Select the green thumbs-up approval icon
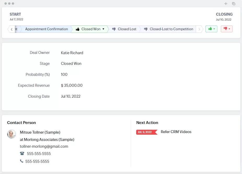Viewport: 242px width, 174px height. tap(210, 29)
